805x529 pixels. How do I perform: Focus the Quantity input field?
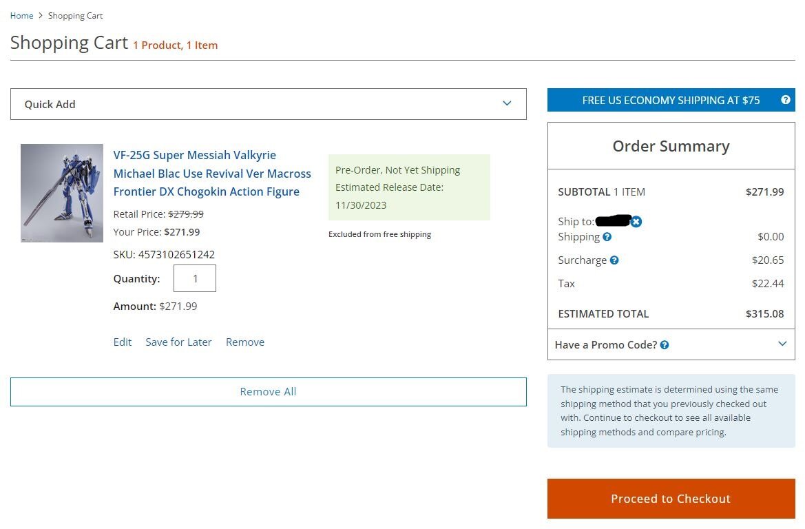click(x=195, y=278)
